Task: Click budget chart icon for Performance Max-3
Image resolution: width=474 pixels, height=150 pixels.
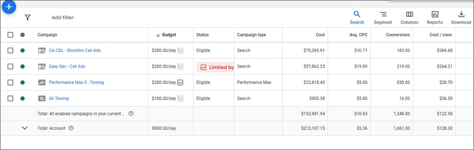Action: pos(181,82)
